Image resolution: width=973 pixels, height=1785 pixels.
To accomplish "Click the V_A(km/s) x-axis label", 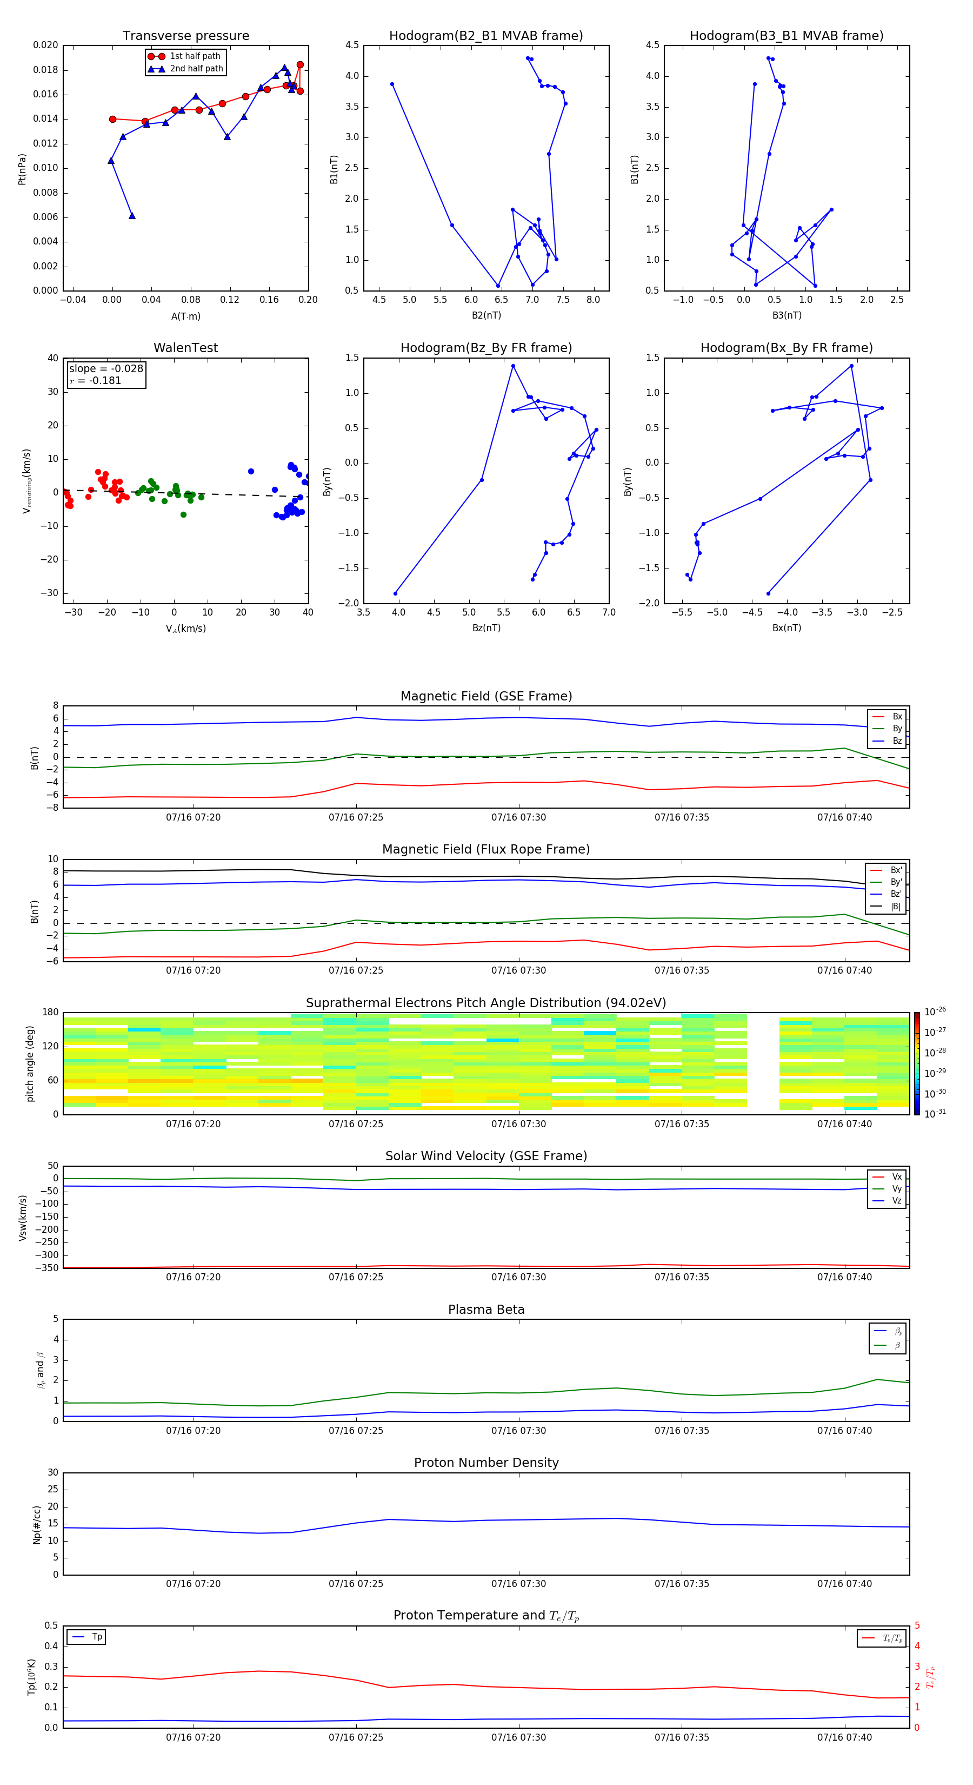I will 185,629.
